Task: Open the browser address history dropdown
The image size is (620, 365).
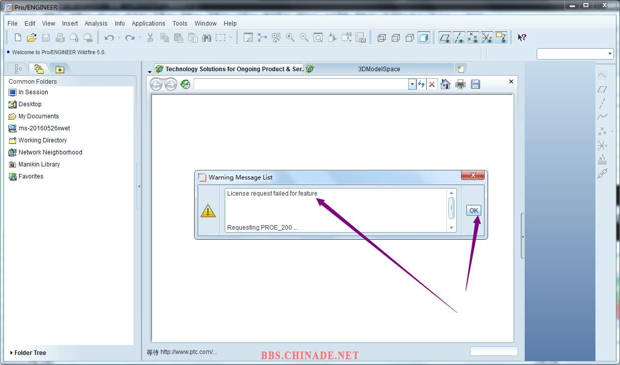Action: point(412,84)
